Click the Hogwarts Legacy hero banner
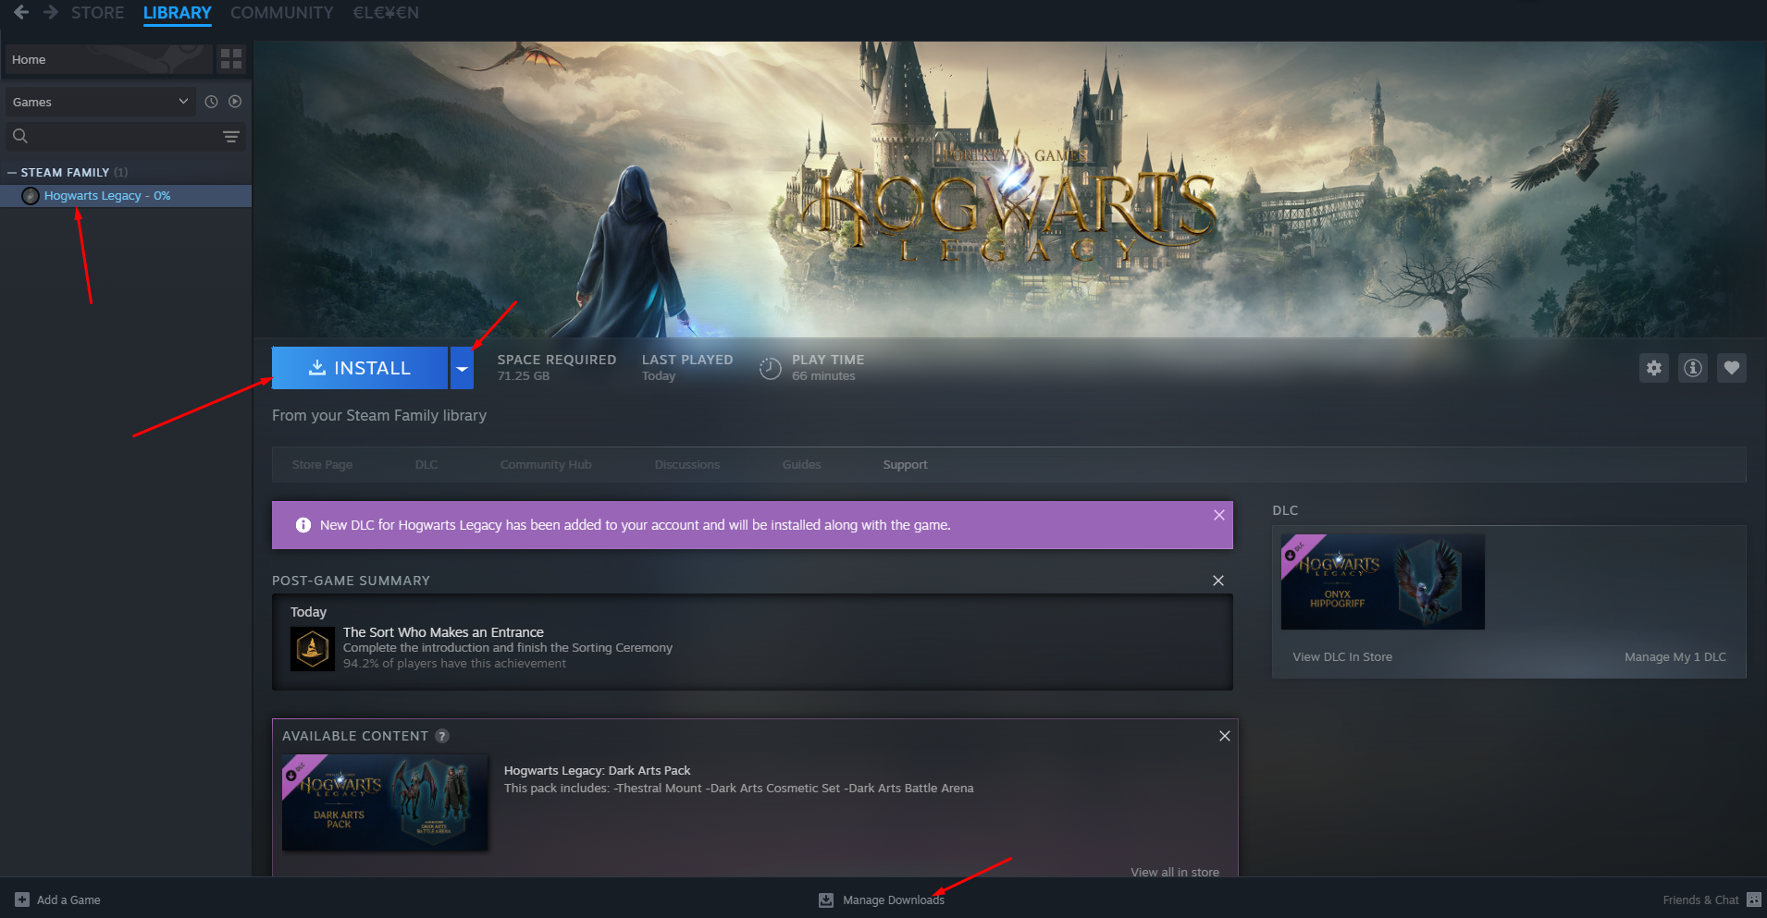 coord(1010,190)
